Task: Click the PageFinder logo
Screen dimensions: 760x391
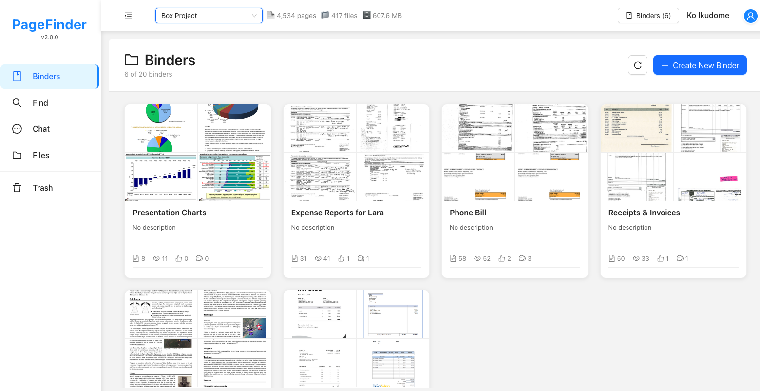Action: [x=49, y=24]
